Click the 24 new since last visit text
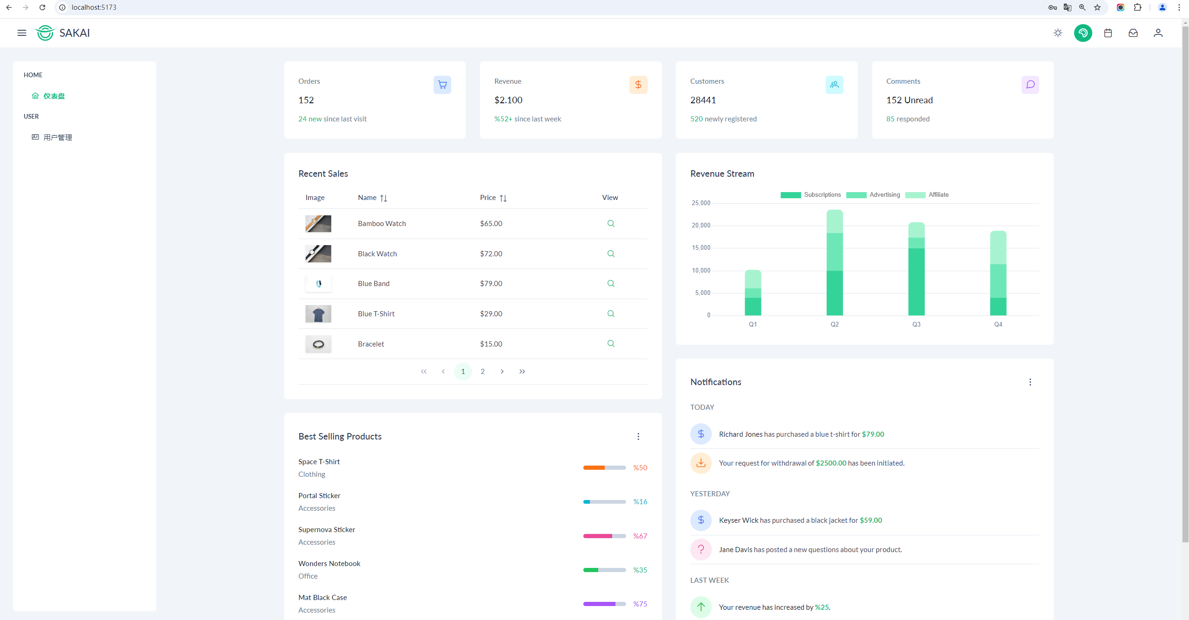This screenshot has height=620, width=1189. click(333, 119)
